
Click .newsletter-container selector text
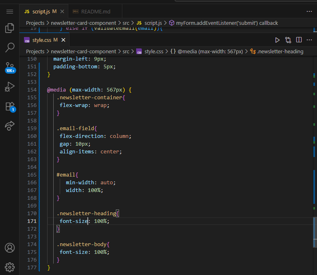(89, 98)
